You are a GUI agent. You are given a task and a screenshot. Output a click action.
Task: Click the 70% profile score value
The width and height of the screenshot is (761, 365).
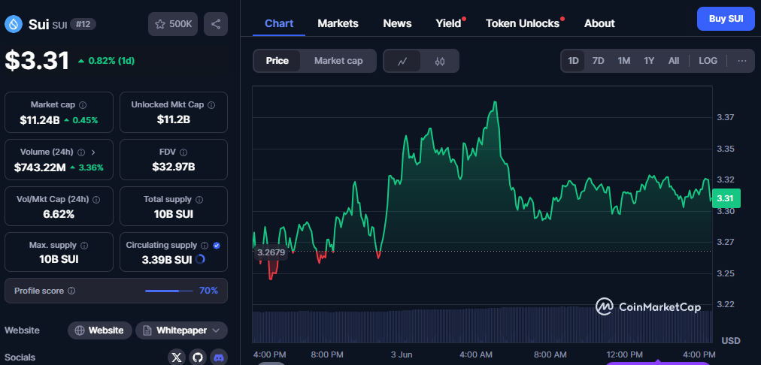tap(209, 291)
